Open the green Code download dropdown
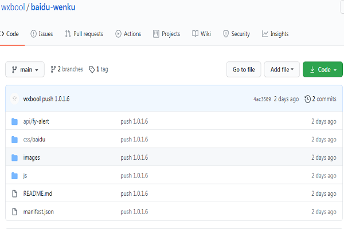Viewport: 344px width, 229px height. coord(322,69)
